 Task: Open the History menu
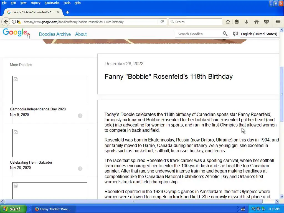35,3
